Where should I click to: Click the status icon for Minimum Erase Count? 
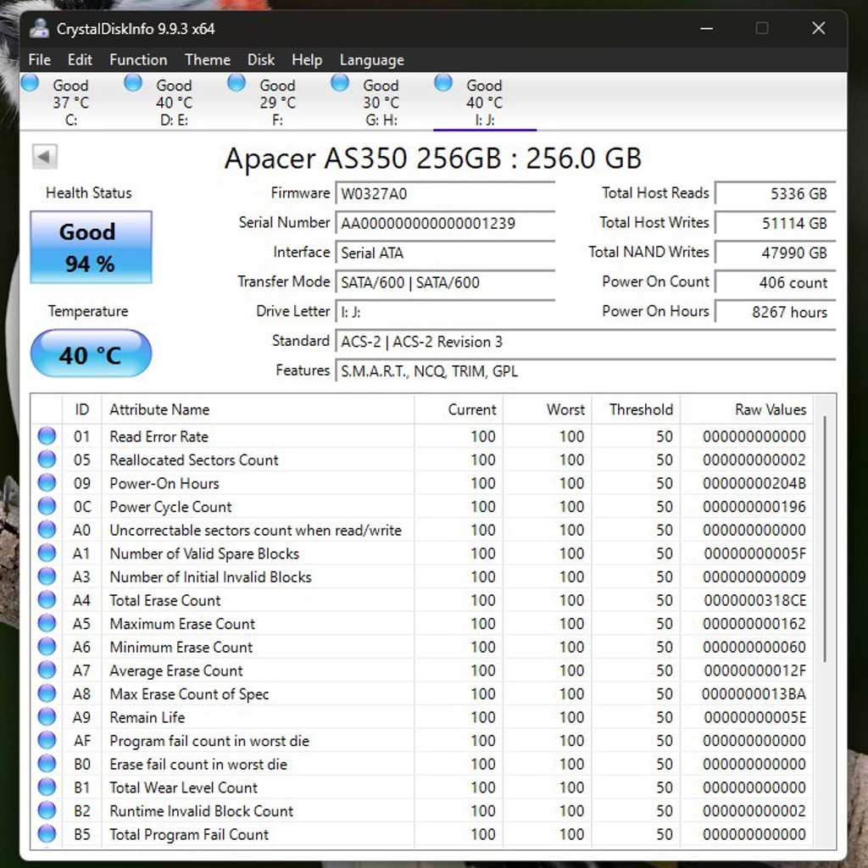pyautogui.click(x=47, y=646)
